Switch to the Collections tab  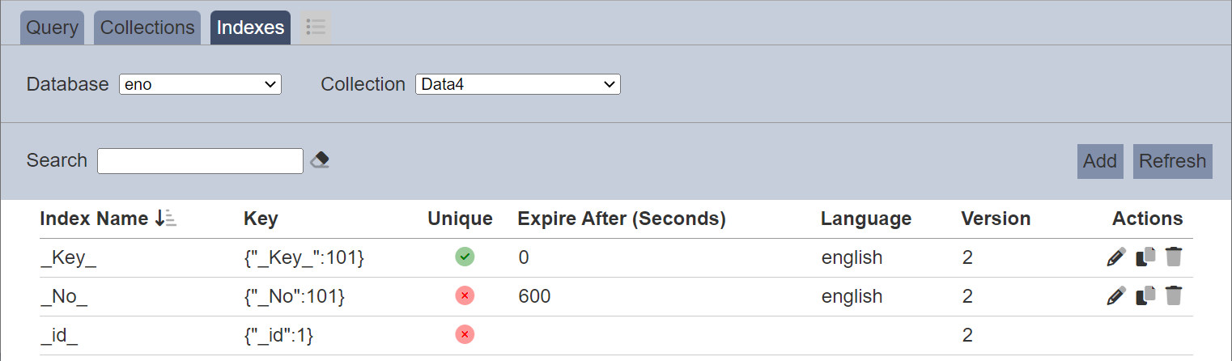(147, 28)
